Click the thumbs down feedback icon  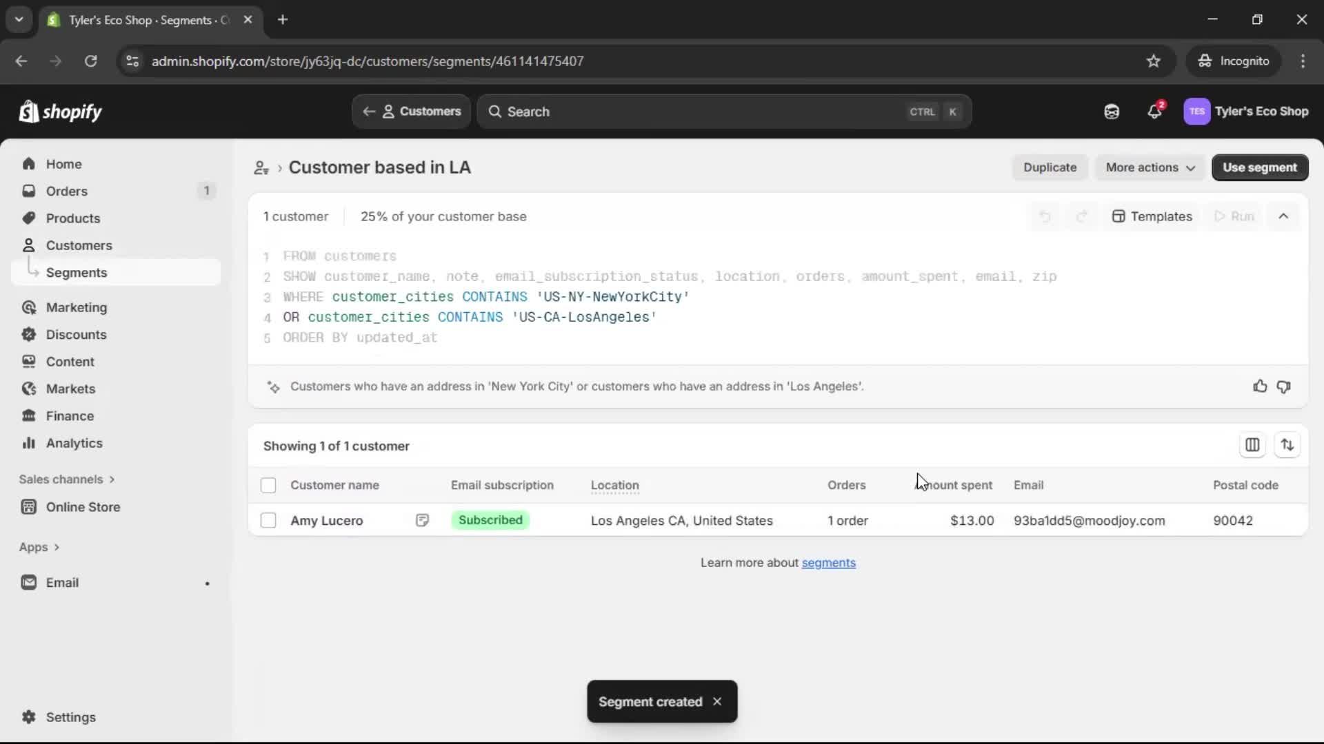(x=1283, y=386)
